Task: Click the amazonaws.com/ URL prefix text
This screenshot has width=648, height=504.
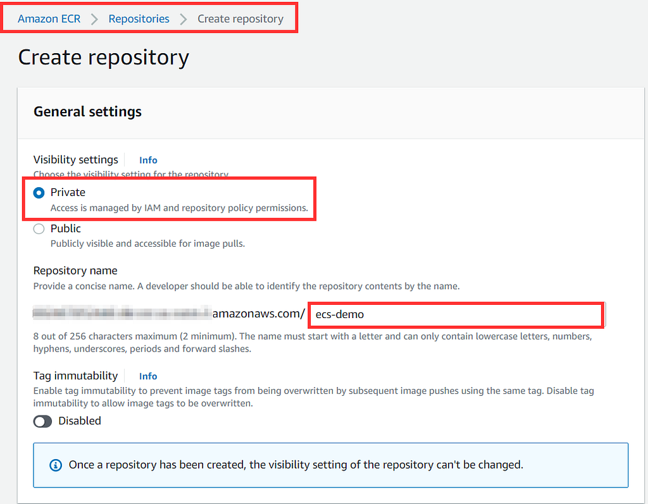Action: click(259, 314)
